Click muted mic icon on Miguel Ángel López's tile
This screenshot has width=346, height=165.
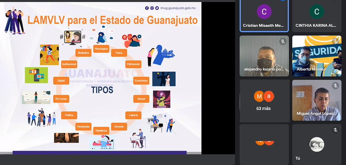coord(335,86)
